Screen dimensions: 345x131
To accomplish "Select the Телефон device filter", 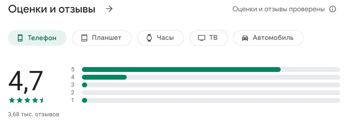I will point(37,38).
